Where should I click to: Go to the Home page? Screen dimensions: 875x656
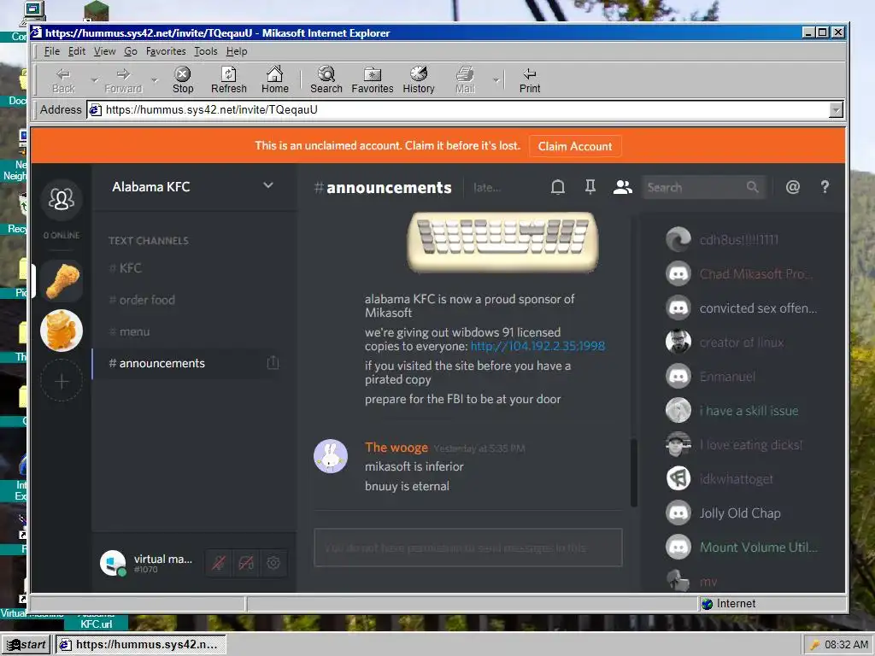pos(275,79)
